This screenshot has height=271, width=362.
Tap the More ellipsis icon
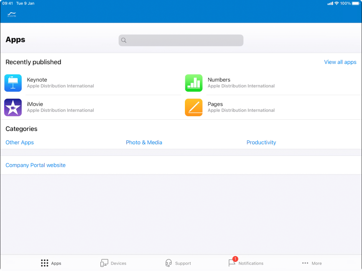[305, 263]
